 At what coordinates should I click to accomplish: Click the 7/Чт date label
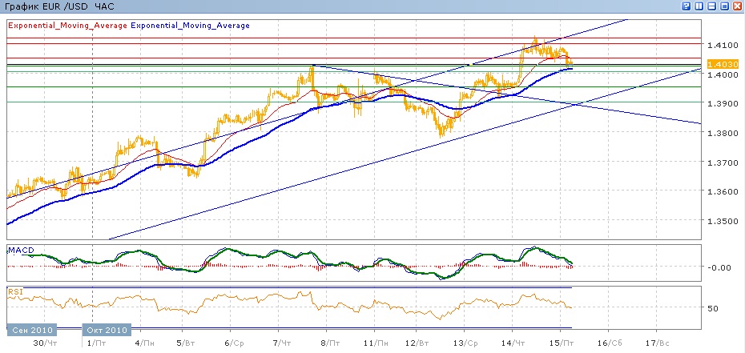click(x=281, y=343)
